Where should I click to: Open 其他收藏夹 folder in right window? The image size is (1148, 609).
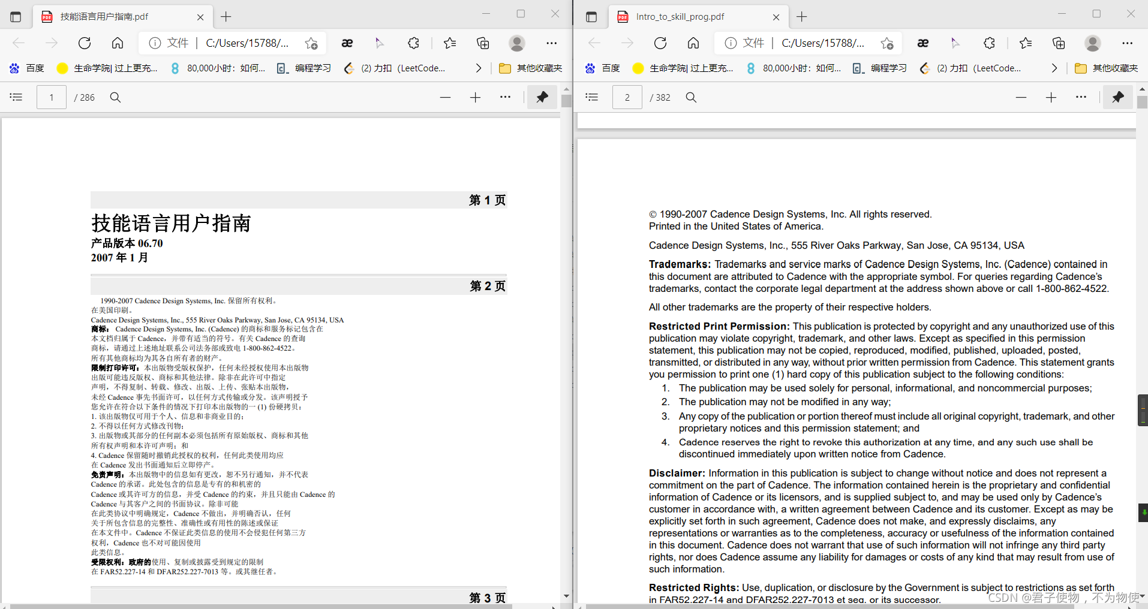[1107, 68]
